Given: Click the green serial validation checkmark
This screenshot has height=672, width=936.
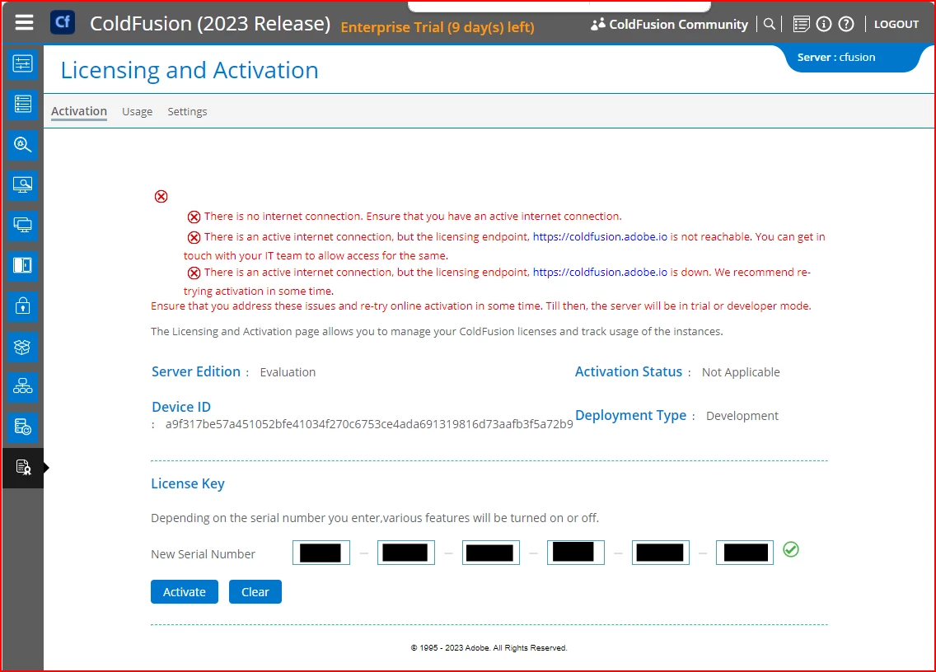Looking at the screenshot, I should [791, 549].
